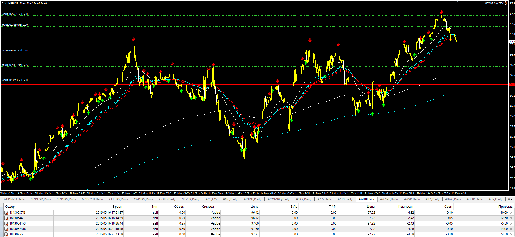Switch to the CHFJPY,Daily tab
Image resolution: width=515 pixels, height=237 pixels.
point(119,199)
